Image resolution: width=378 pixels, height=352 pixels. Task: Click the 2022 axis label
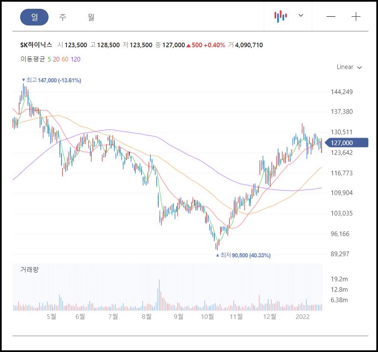tap(303, 316)
